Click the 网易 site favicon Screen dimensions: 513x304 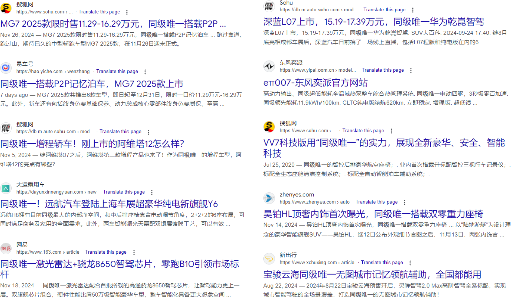click(6, 249)
